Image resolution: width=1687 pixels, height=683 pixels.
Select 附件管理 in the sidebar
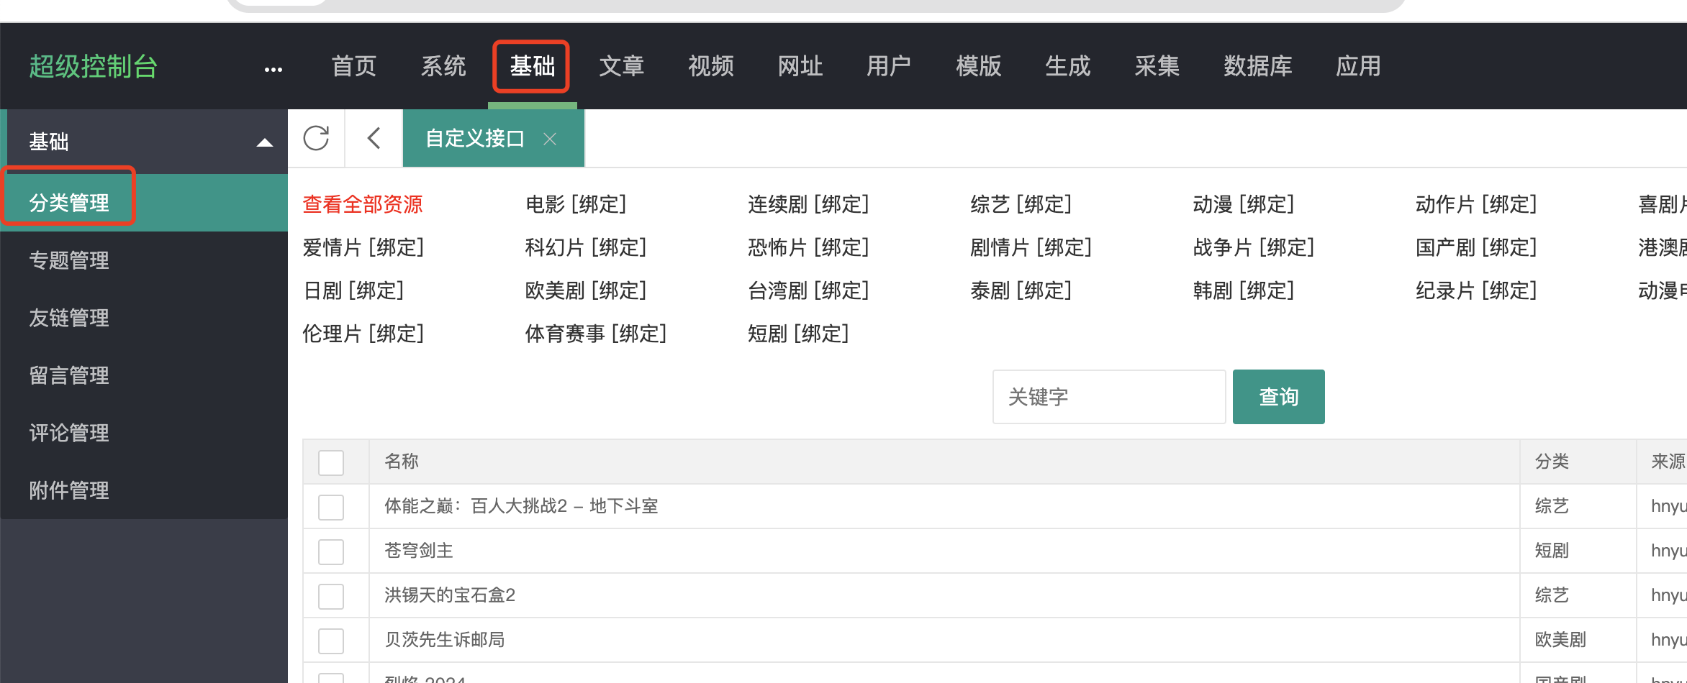(69, 490)
